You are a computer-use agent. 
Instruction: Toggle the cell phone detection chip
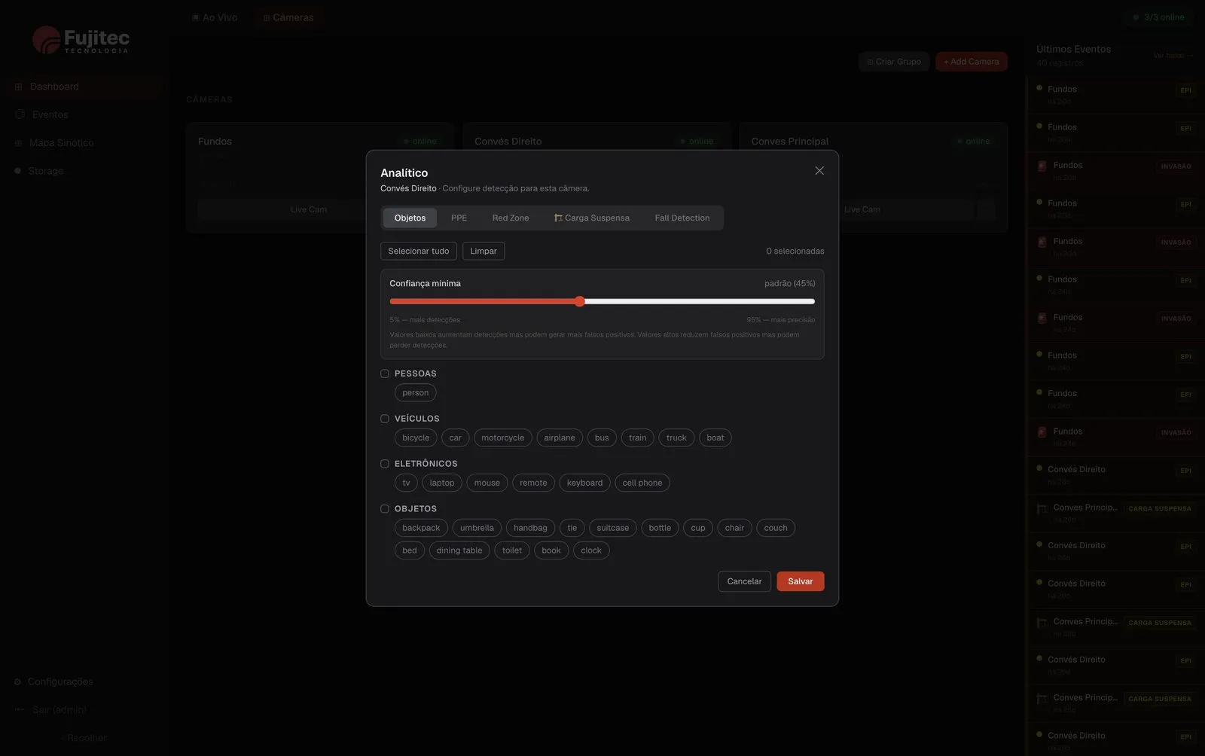pos(642,483)
